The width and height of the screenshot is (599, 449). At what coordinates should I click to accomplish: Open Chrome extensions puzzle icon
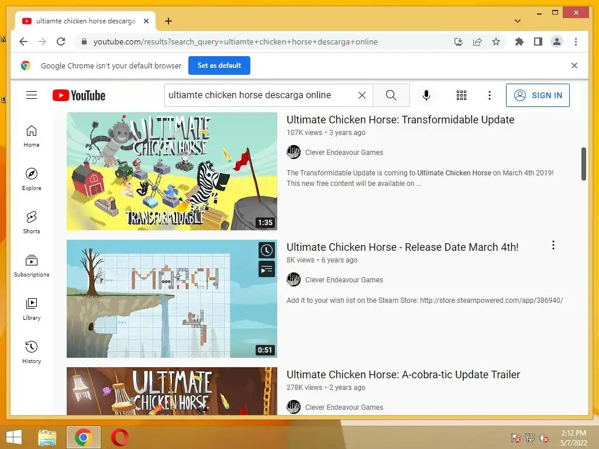click(519, 42)
